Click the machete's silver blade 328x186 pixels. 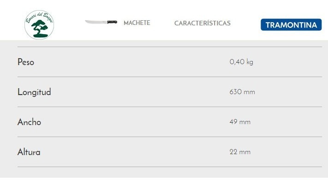coord(95,22)
